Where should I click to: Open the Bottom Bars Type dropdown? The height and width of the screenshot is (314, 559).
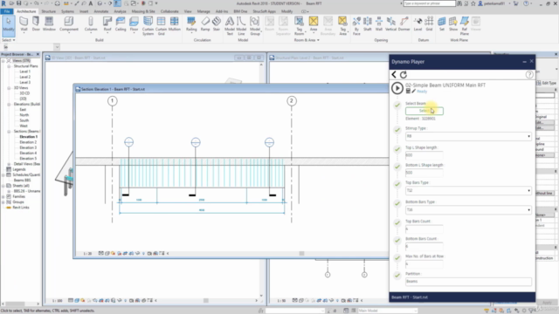pyautogui.click(x=468, y=209)
